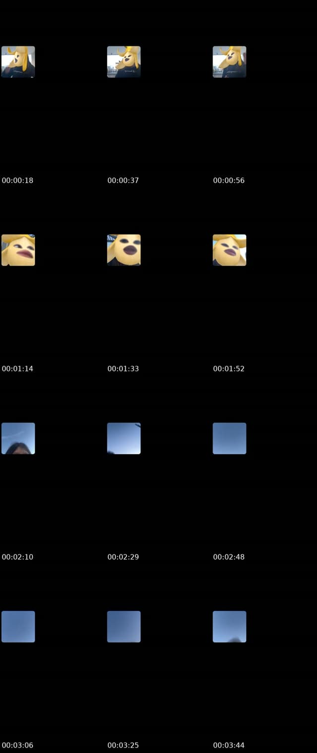Select the blue thumbnail above 00:03:25
Viewport: 317px width, 753px height.
[x=124, y=627]
